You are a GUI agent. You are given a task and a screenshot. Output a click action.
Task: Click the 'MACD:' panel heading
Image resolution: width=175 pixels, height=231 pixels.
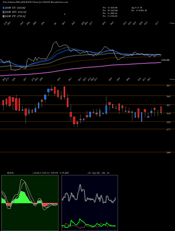[10, 173]
